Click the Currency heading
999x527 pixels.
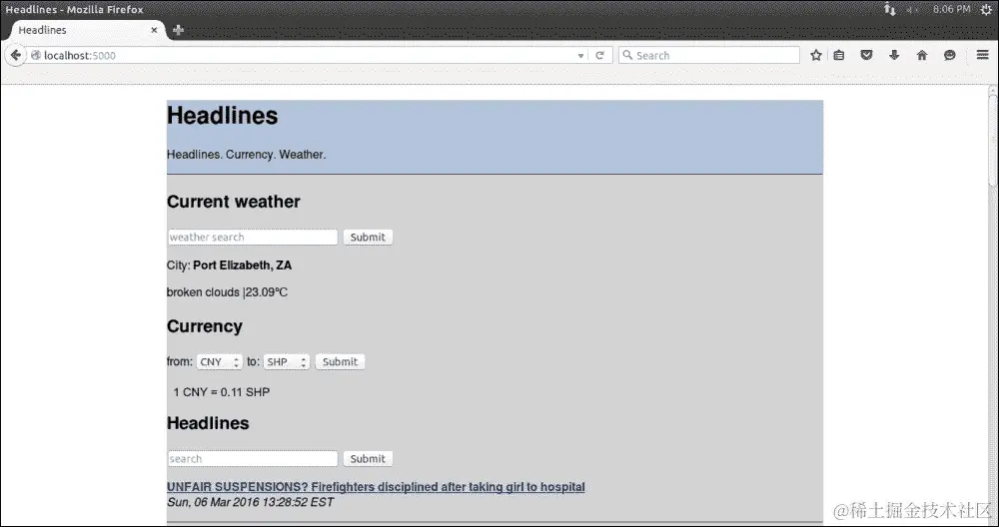coord(205,325)
